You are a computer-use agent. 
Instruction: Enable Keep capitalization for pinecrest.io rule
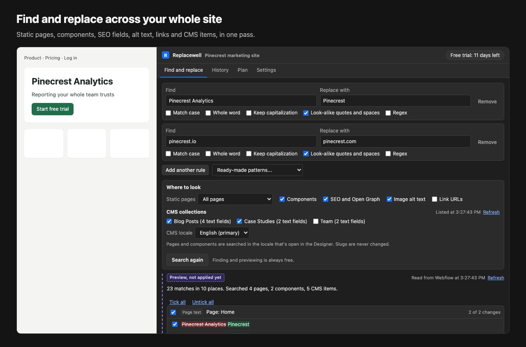click(249, 154)
